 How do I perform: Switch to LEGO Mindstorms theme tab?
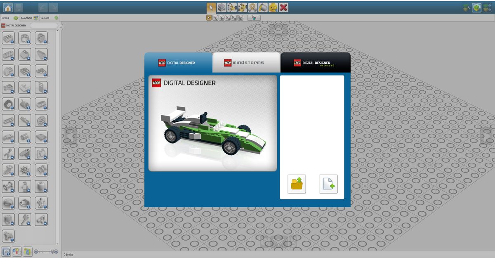(246, 63)
